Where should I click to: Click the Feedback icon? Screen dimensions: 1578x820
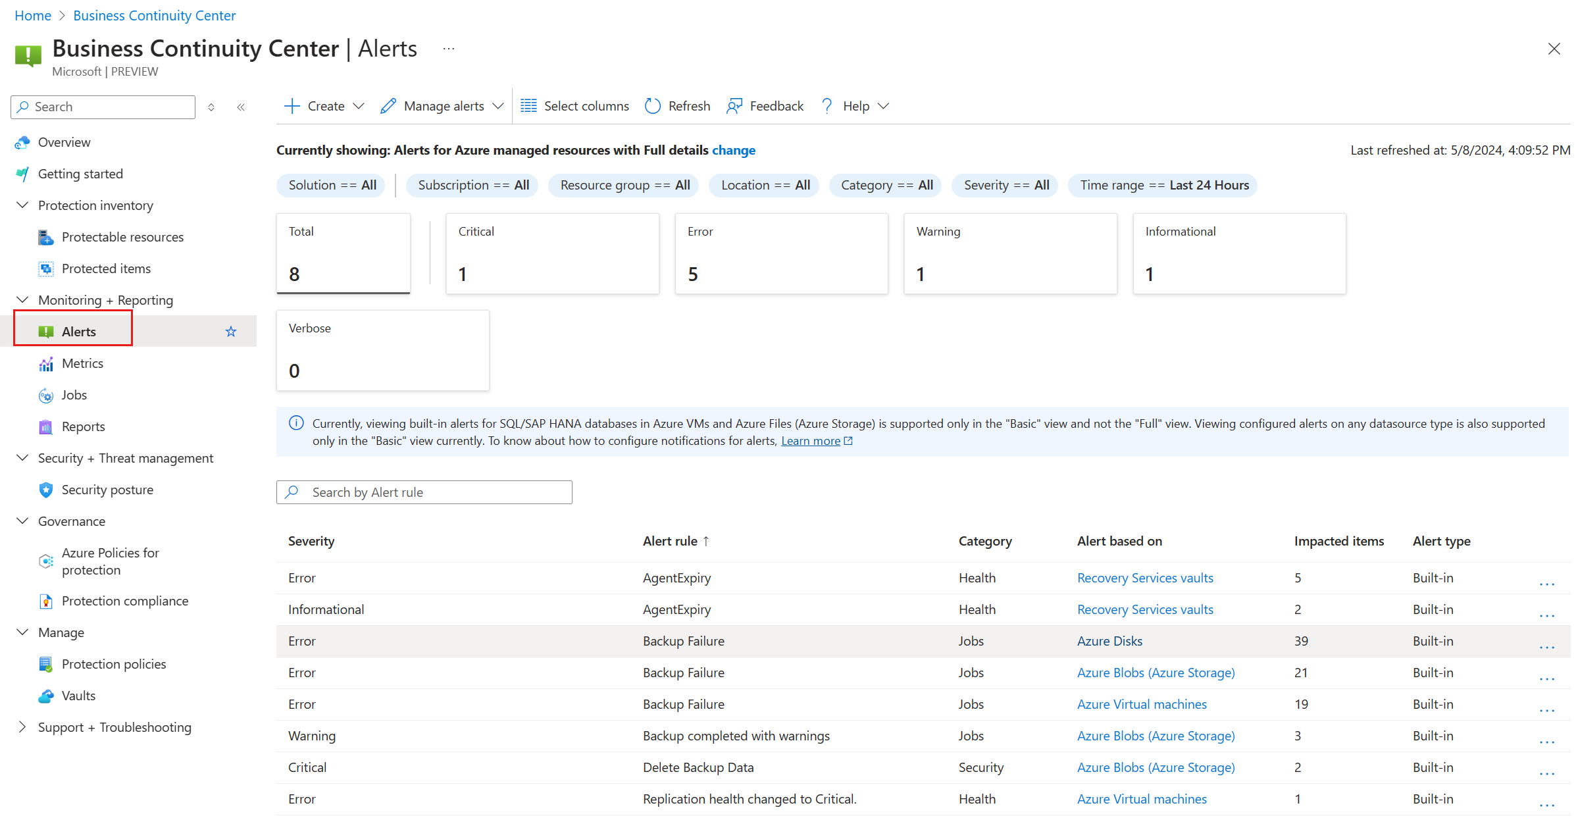734,106
